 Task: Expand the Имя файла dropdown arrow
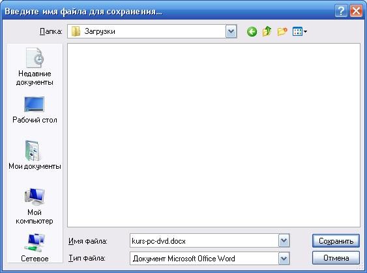284,240
